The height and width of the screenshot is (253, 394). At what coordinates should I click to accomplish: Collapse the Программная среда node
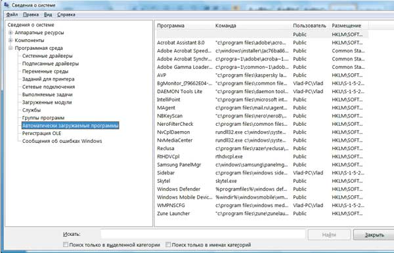tap(11, 48)
